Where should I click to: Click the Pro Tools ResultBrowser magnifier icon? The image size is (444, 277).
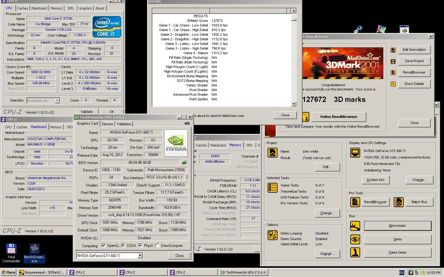coord(355,202)
